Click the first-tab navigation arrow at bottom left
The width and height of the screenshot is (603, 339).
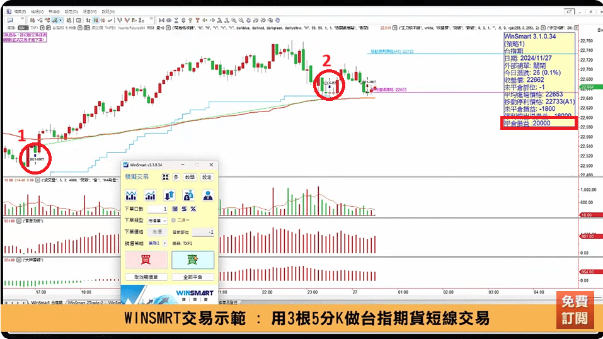point(7,303)
